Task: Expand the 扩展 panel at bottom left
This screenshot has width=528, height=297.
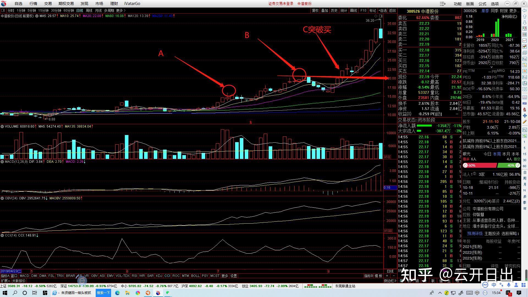Action: click(5, 281)
